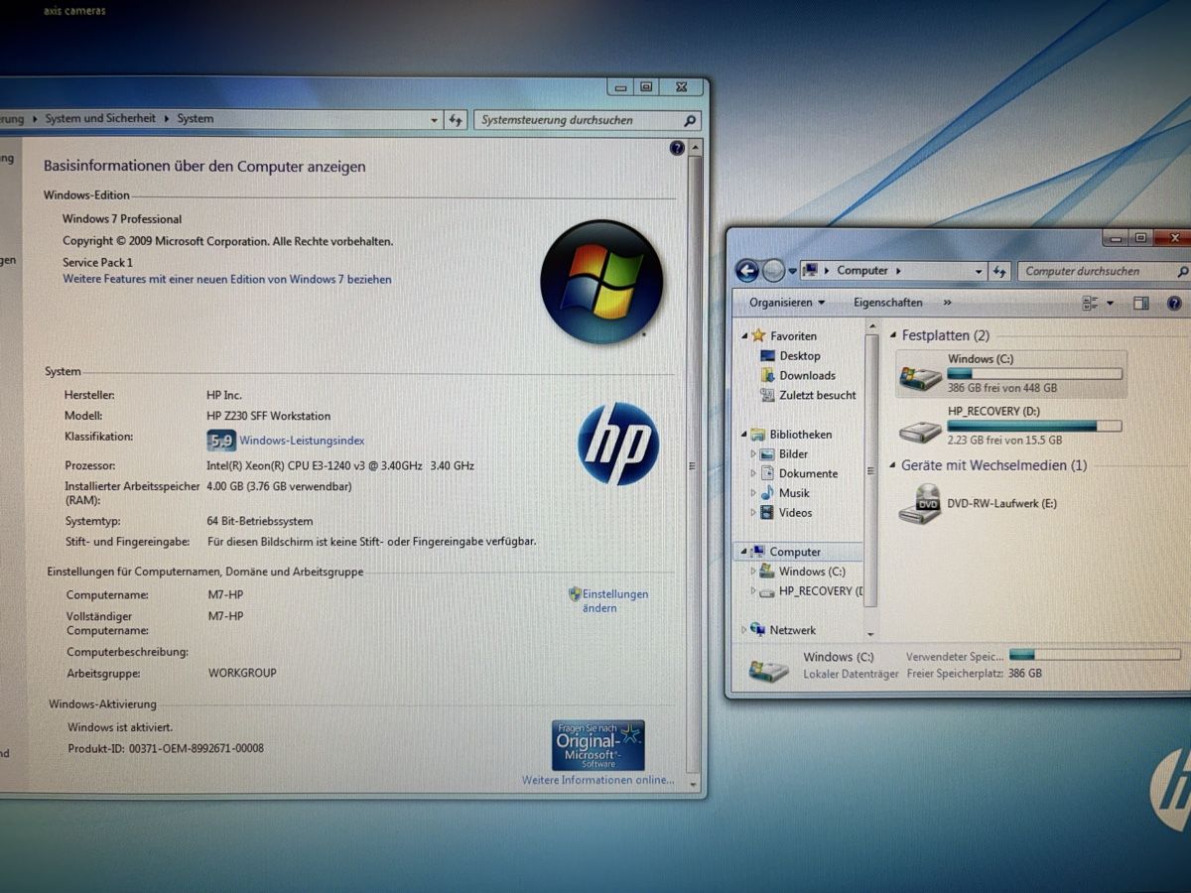Click the HP logo in System window
1191x893 pixels.
pos(618,443)
